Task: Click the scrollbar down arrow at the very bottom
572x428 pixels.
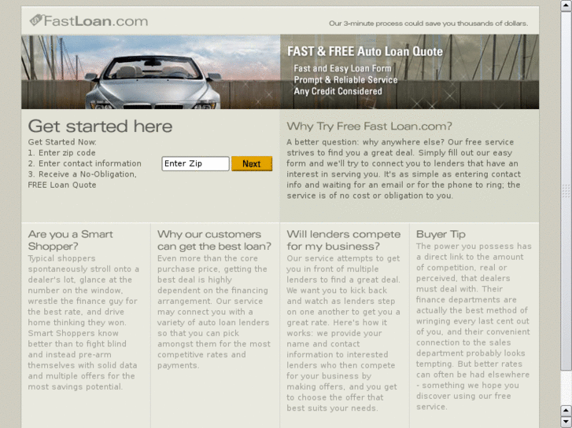Action: pyautogui.click(x=566, y=422)
